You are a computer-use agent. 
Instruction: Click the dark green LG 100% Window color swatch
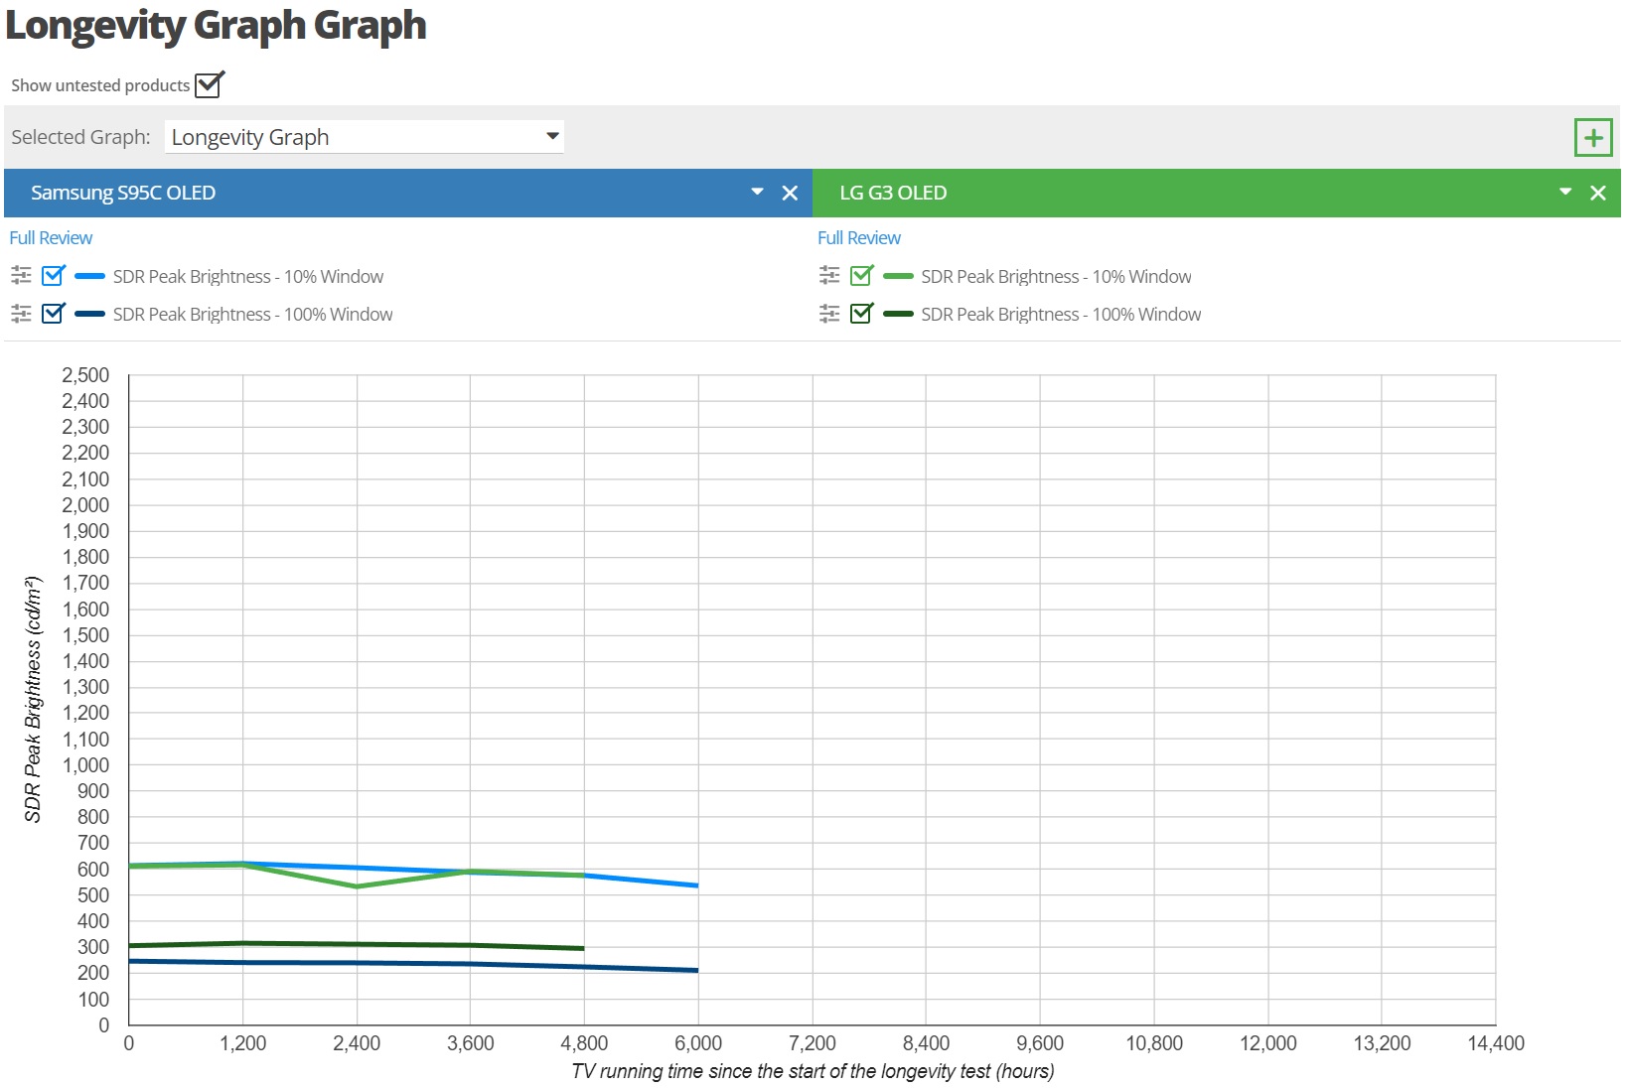click(898, 314)
